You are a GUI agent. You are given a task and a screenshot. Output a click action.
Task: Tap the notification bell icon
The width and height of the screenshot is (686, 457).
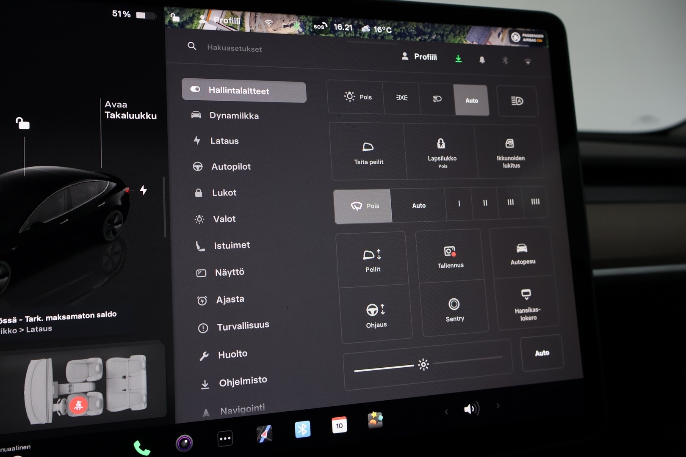(x=482, y=60)
